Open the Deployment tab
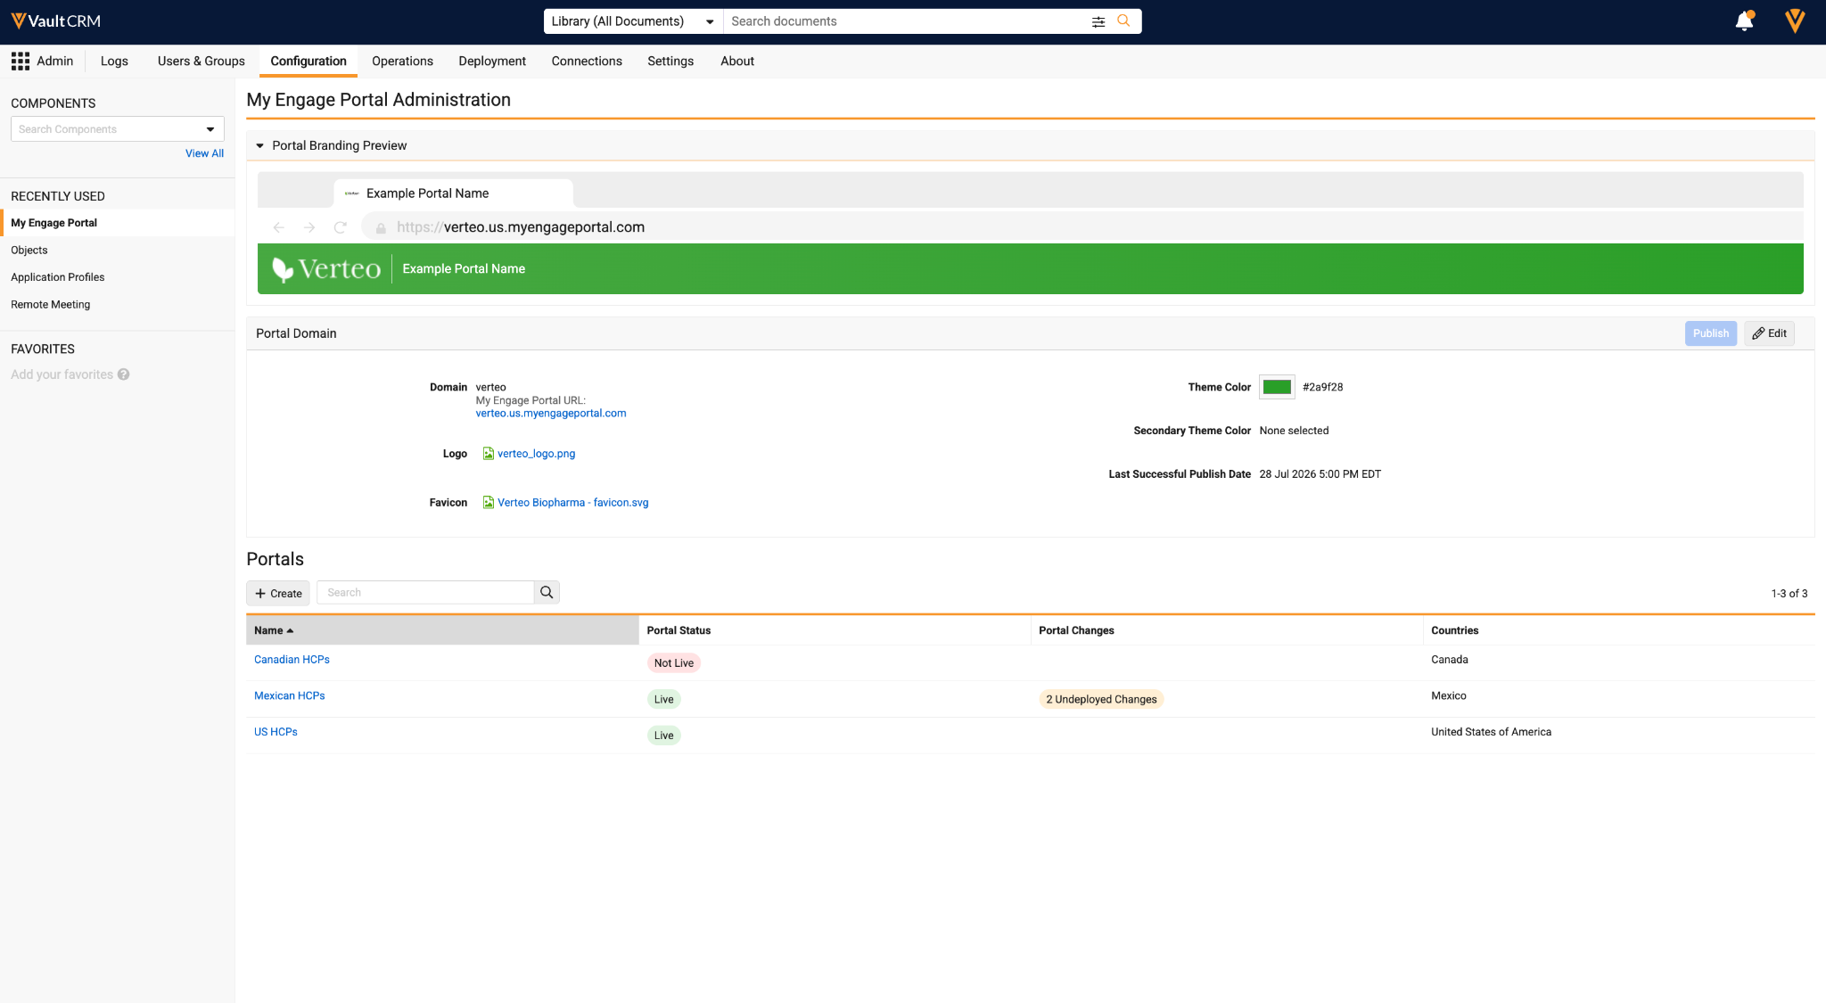This screenshot has height=1003, width=1826. [492, 61]
